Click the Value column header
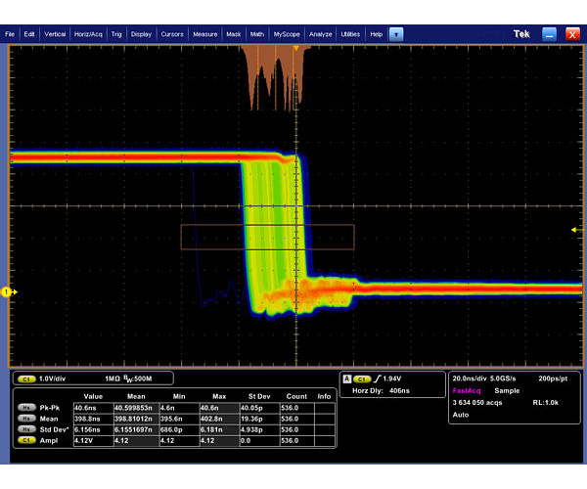587x489 pixels. (x=93, y=396)
